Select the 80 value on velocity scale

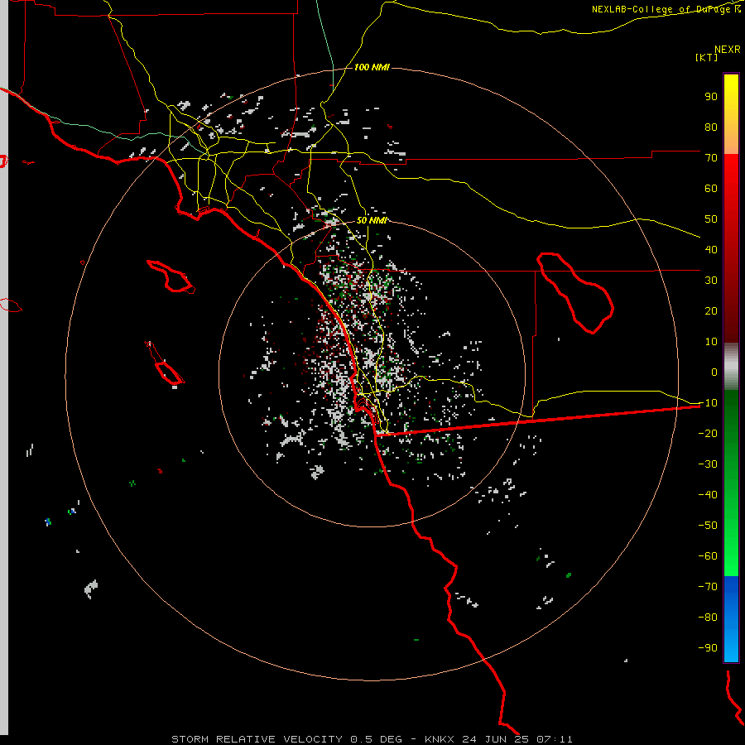point(711,127)
